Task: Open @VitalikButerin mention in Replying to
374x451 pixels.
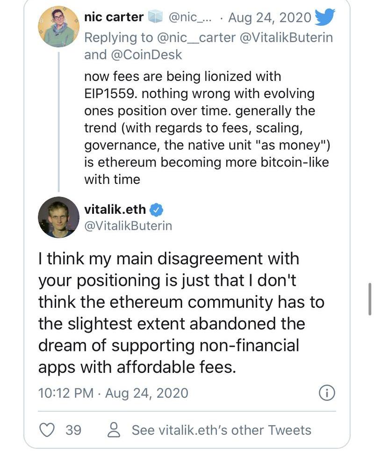Action: [x=286, y=38]
